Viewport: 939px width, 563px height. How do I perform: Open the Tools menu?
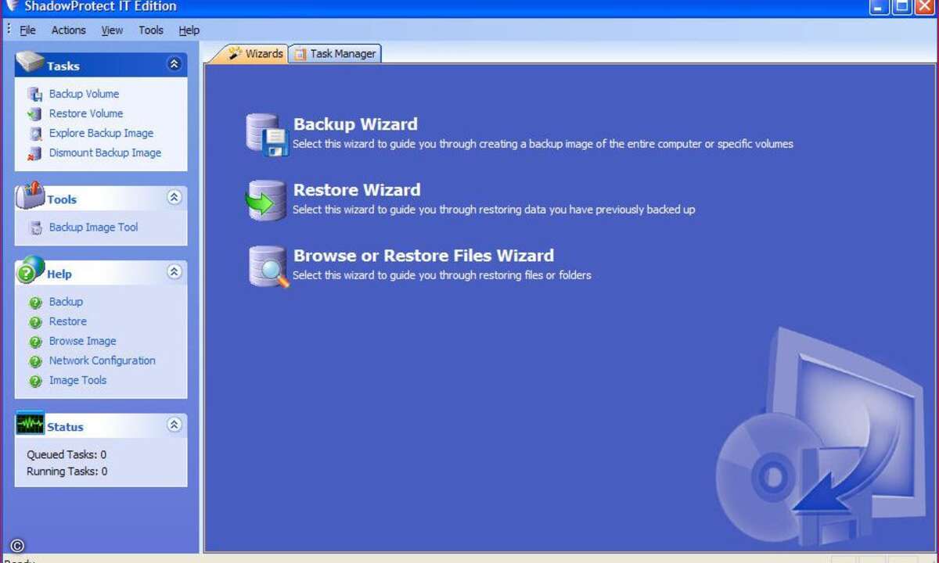(151, 30)
